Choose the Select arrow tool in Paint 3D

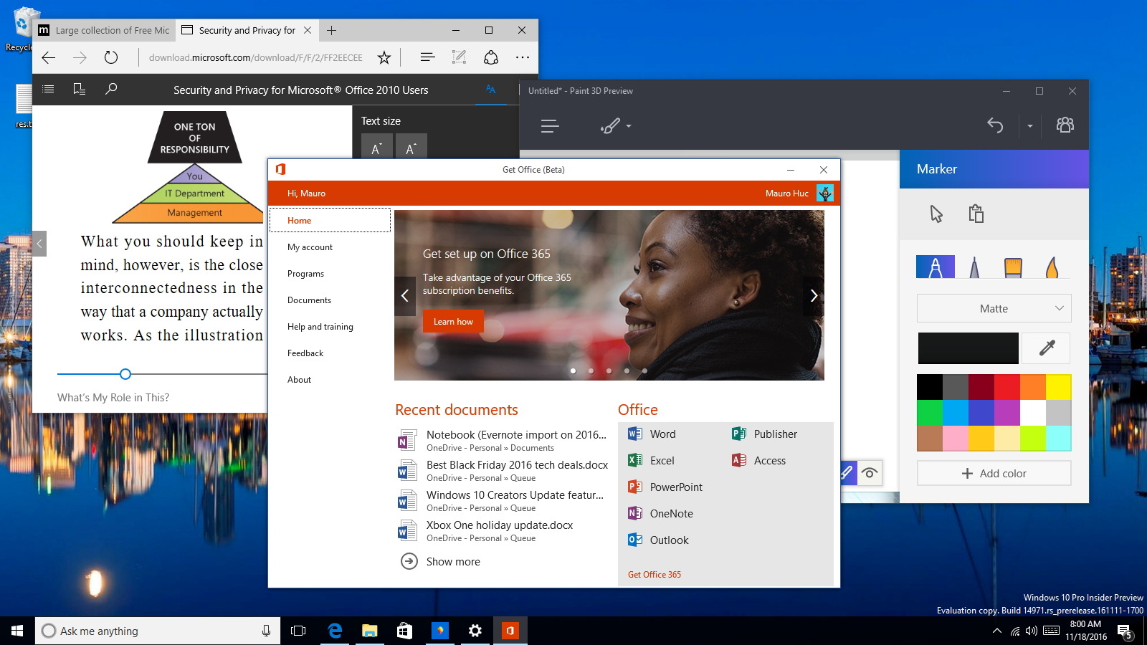(x=936, y=214)
